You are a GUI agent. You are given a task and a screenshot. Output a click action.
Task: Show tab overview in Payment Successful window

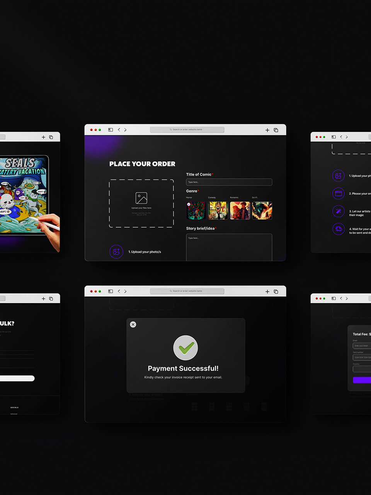(x=276, y=292)
